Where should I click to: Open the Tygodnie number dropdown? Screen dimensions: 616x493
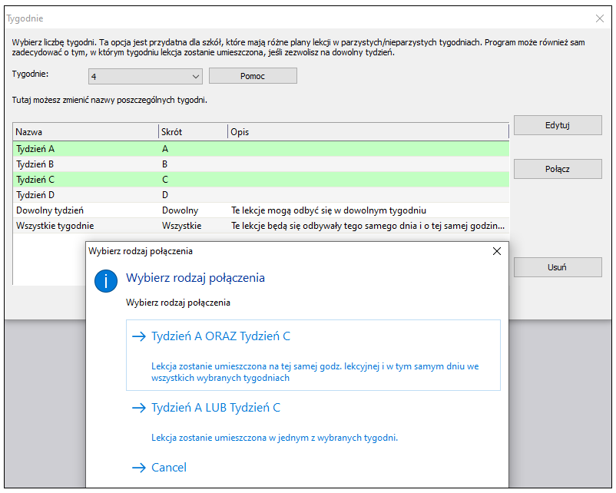pyautogui.click(x=145, y=76)
